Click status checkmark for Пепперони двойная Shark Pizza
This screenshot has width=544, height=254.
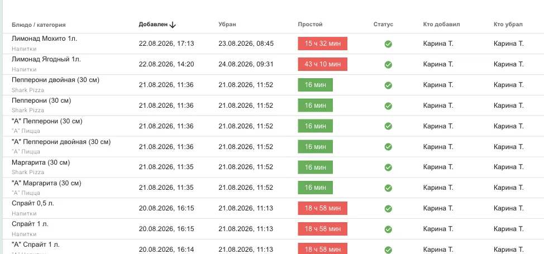388,85
